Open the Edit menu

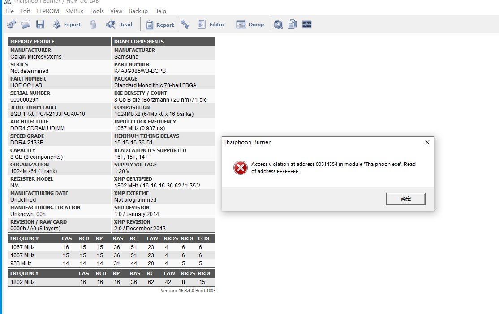tap(25, 11)
